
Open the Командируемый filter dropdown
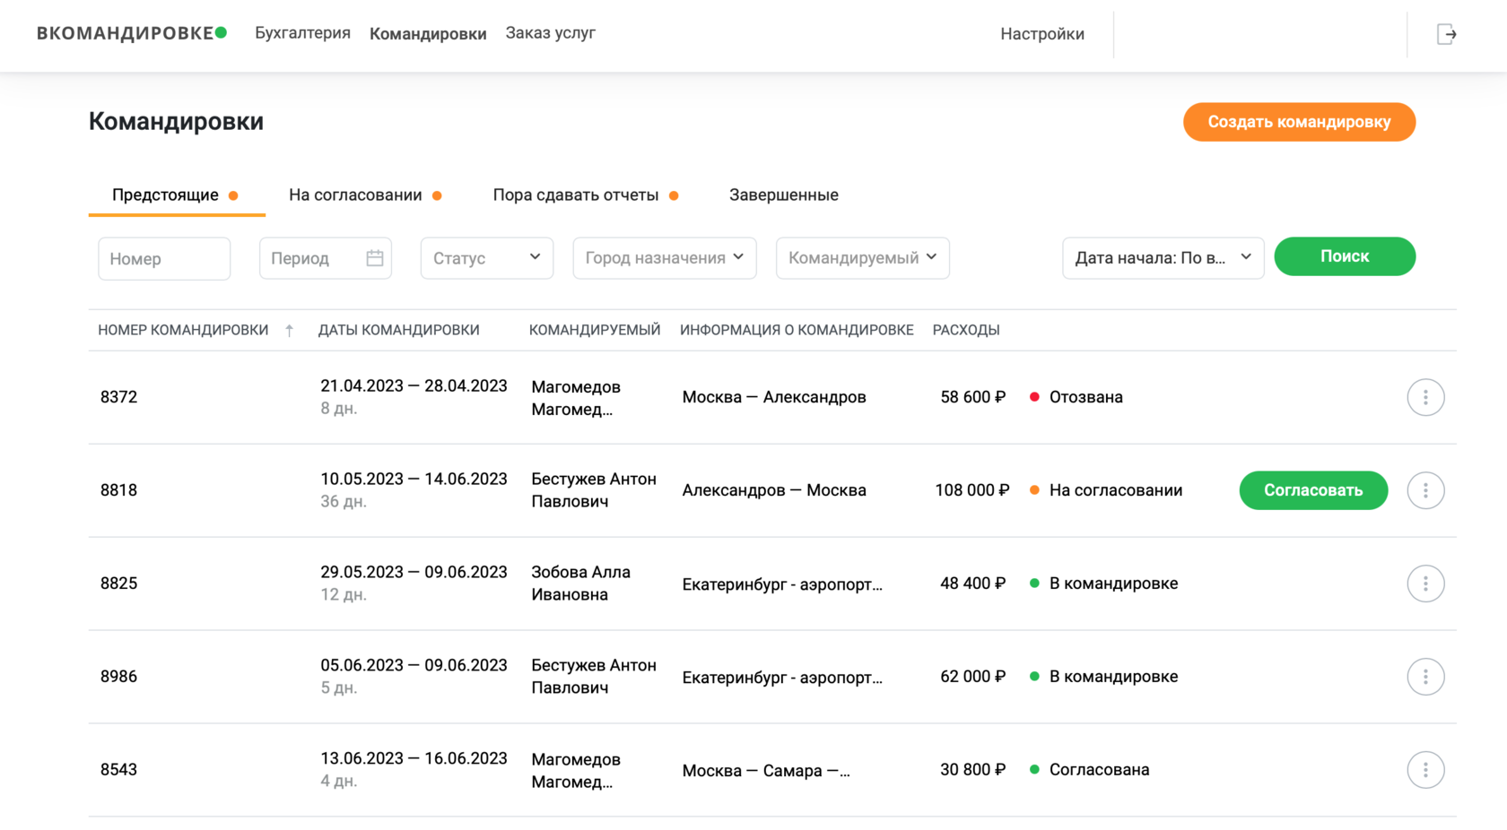(863, 258)
